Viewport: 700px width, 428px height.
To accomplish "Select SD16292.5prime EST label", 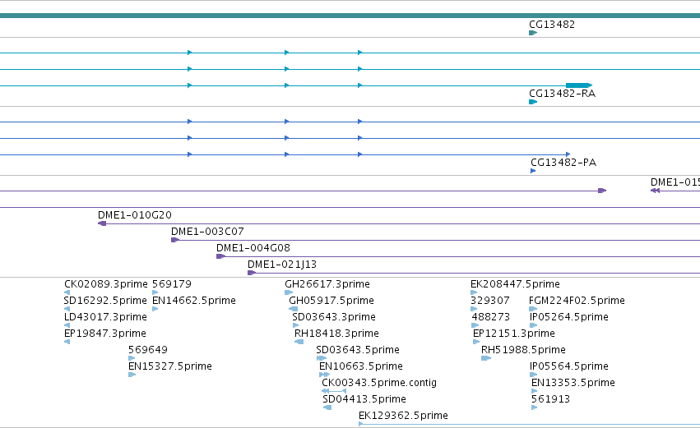I will click(105, 301).
